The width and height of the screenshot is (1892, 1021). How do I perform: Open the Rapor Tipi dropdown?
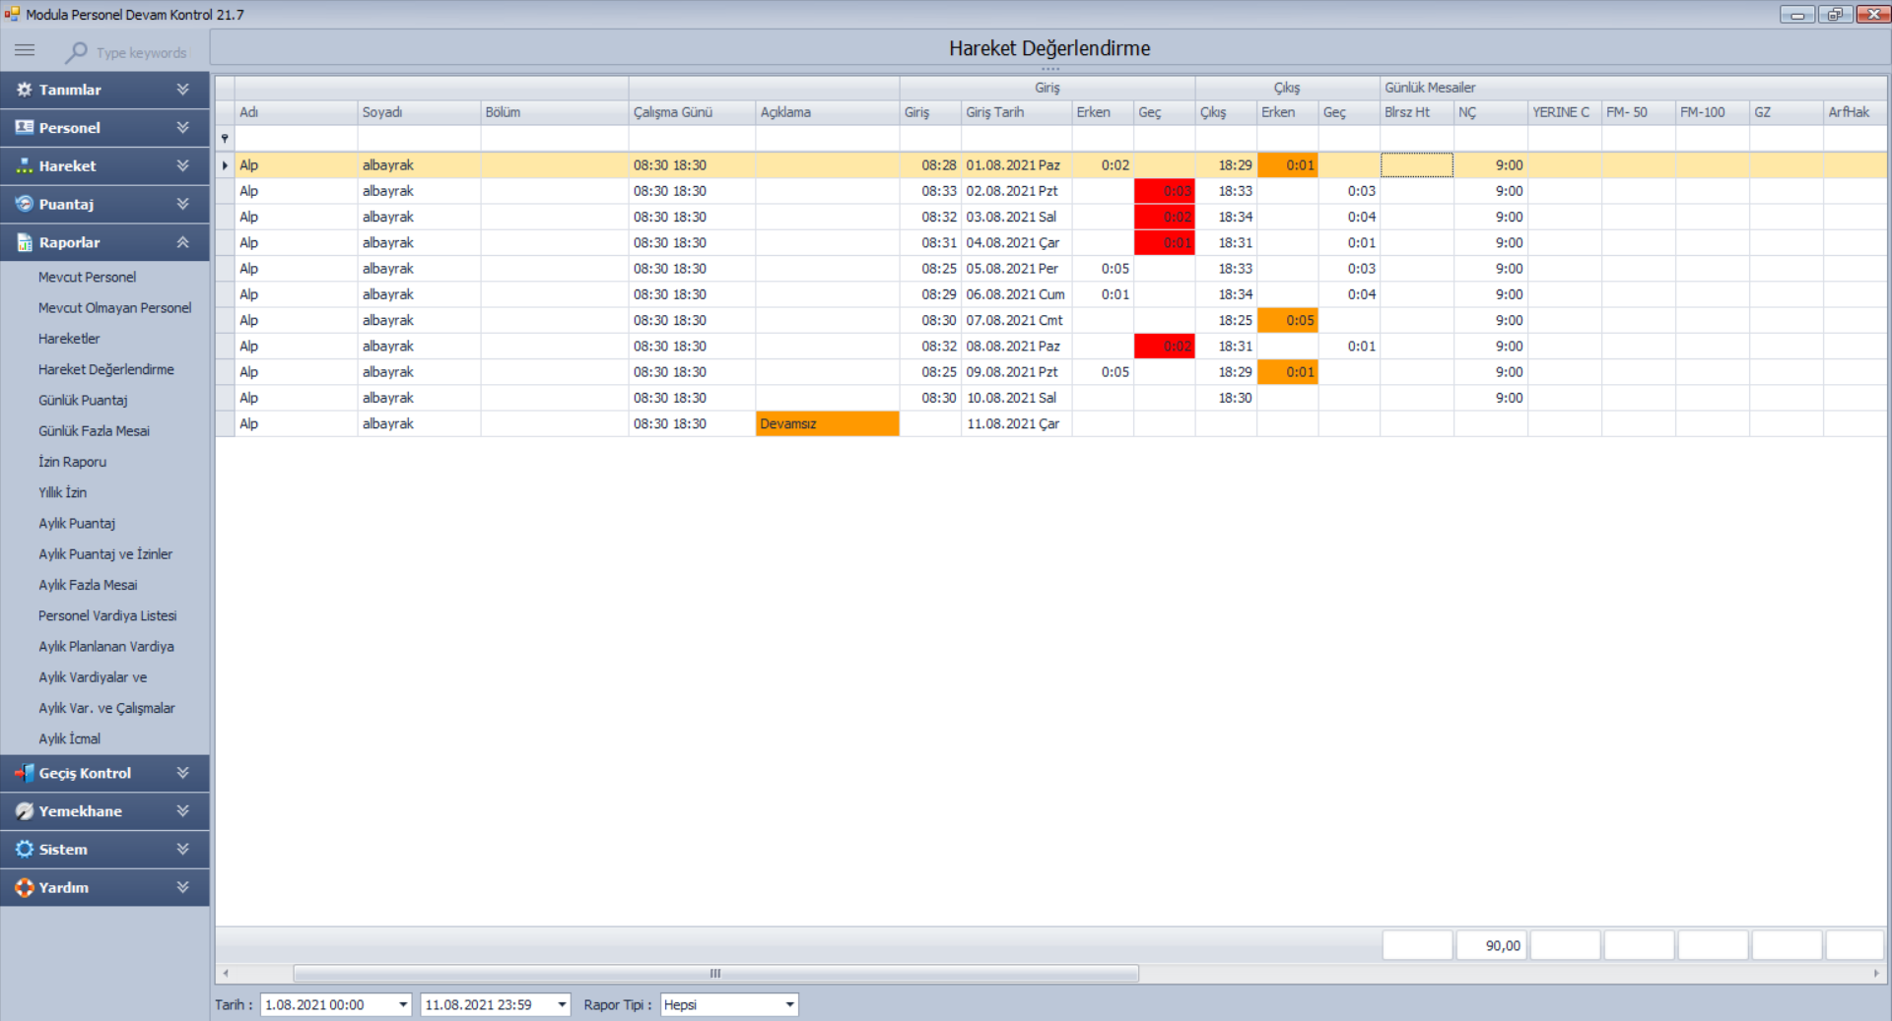point(789,1004)
